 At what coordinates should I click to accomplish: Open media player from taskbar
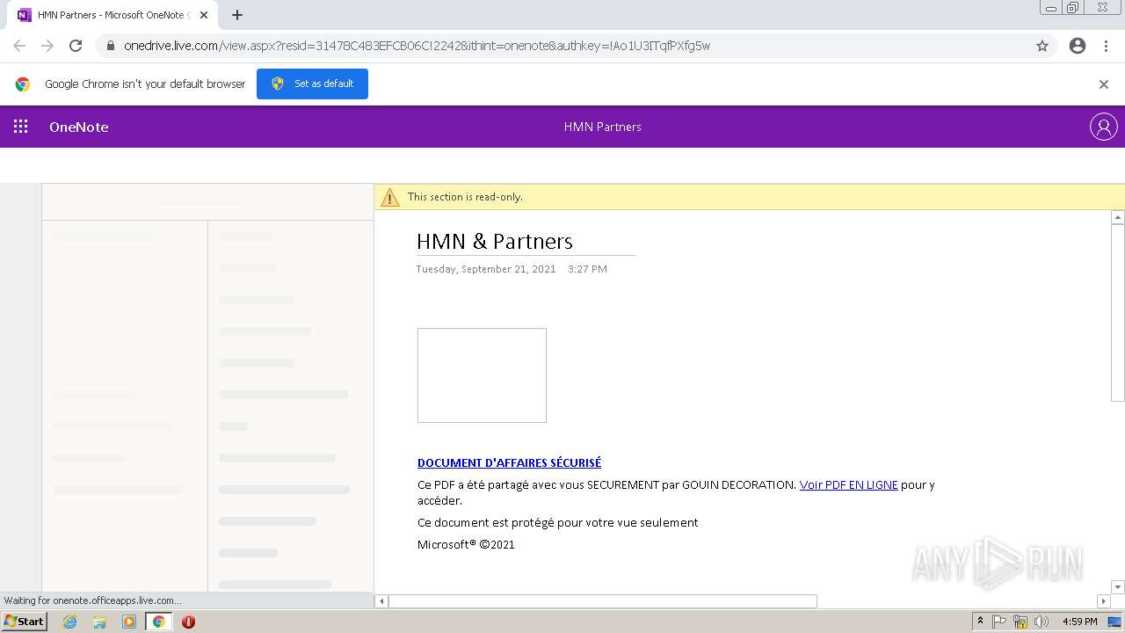[x=129, y=622]
